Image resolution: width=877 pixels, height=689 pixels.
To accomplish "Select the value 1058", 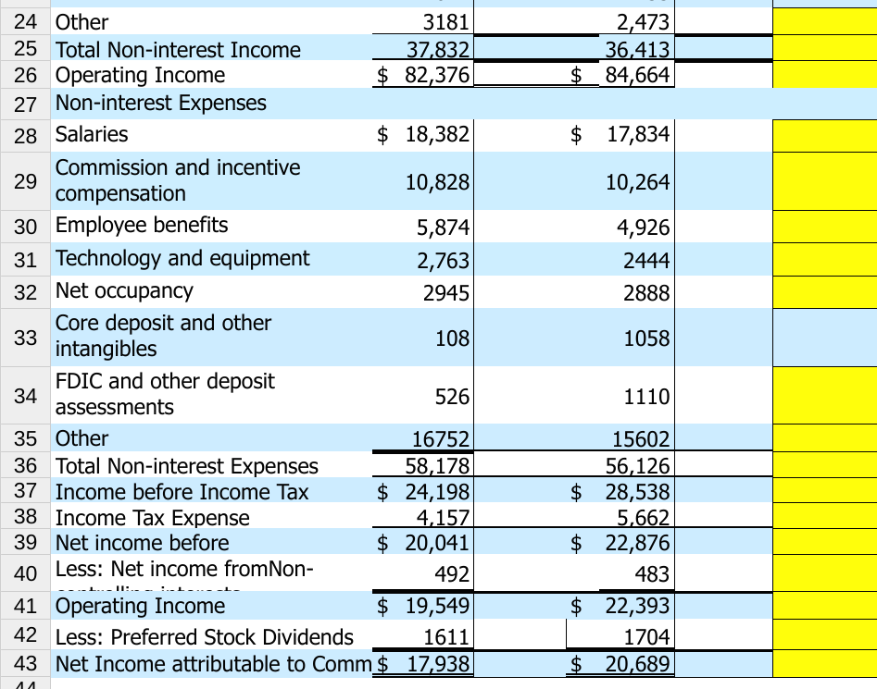I will tap(646, 338).
